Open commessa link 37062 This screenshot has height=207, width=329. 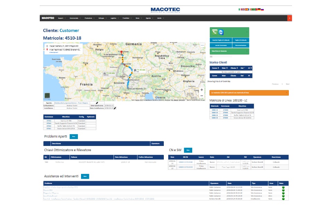pos(49,121)
